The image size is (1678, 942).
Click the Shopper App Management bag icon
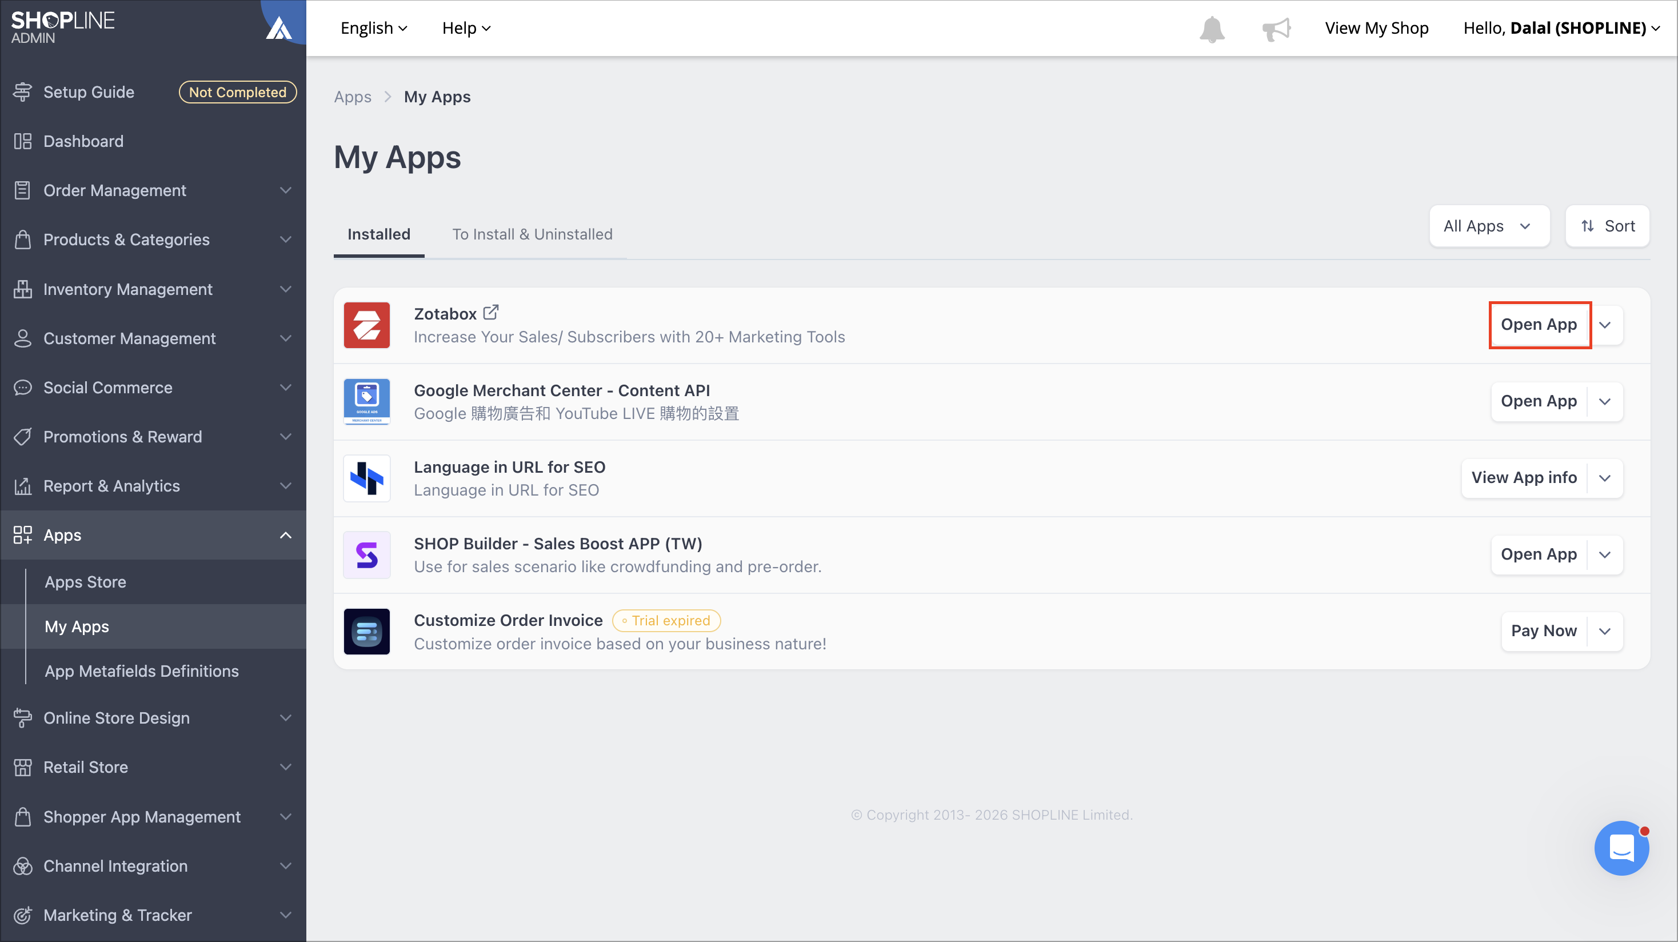pos(23,816)
